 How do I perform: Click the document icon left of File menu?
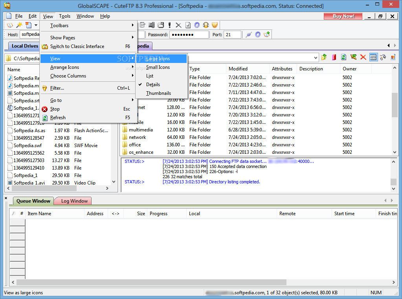pos(9,16)
